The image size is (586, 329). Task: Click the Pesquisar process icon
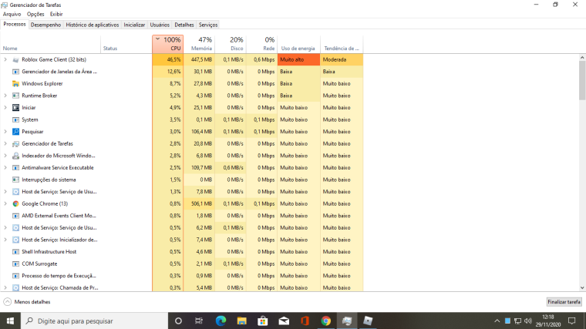(x=15, y=132)
